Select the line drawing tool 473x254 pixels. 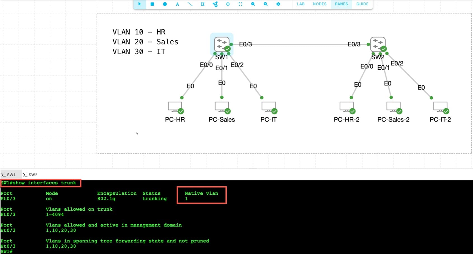click(190, 4)
